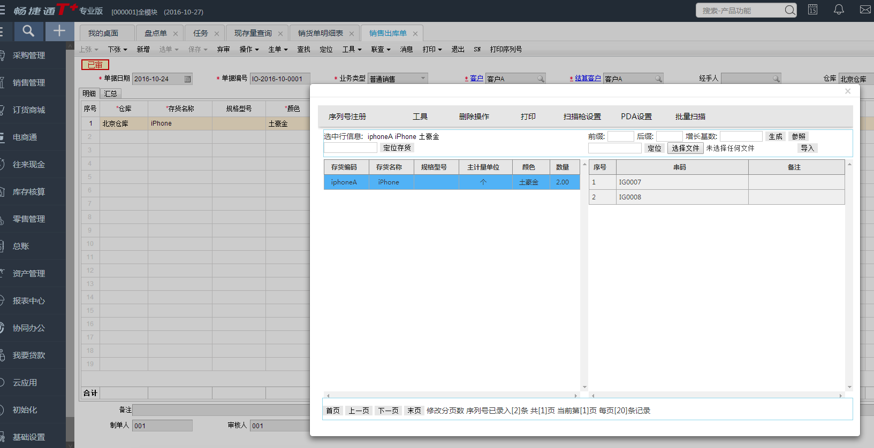This screenshot has width=874, height=448.
Task: Click the lookup icon in the 经手人 field
Action: coord(776,79)
